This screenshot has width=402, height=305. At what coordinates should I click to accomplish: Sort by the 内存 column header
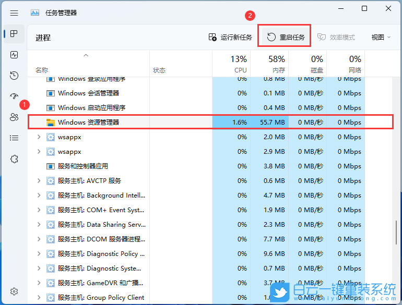[x=269, y=64]
